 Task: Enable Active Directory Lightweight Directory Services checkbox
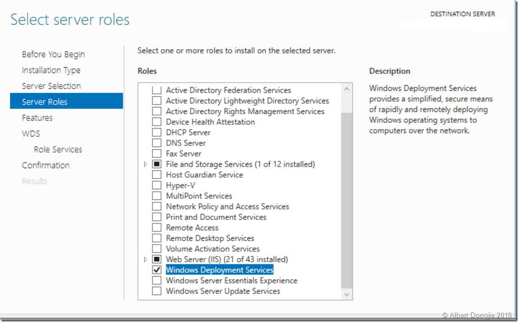point(156,100)
